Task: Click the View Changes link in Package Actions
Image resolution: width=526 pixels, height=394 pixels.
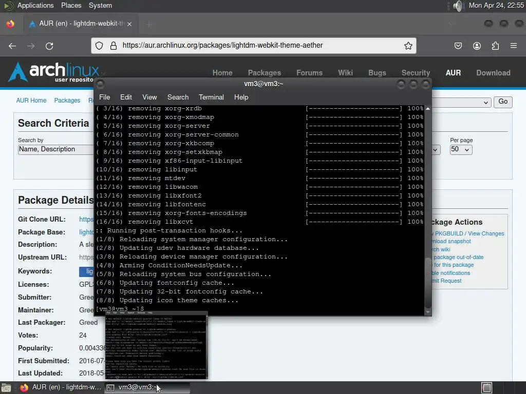Action: click(x=486, y=233)
